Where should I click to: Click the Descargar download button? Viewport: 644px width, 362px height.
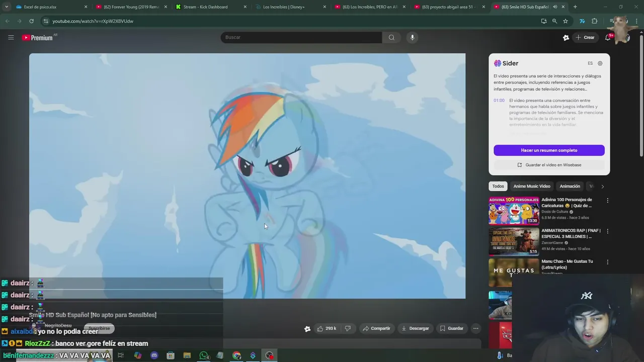415,328
